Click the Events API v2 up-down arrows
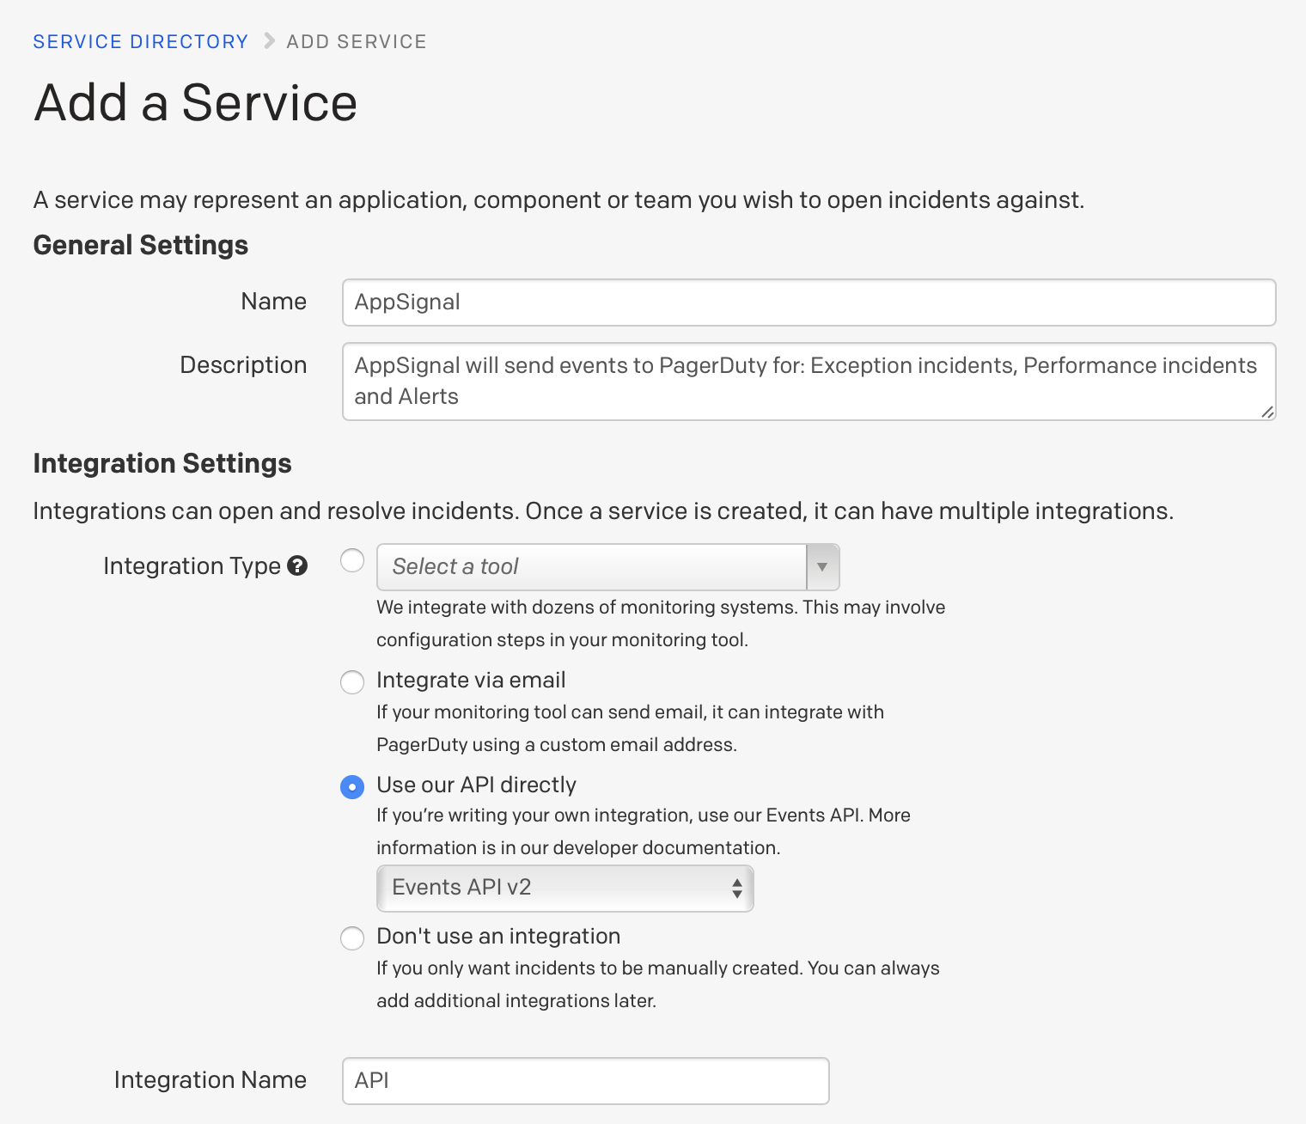Viewport: 1306px width, 1124px height. coord(736,888)
